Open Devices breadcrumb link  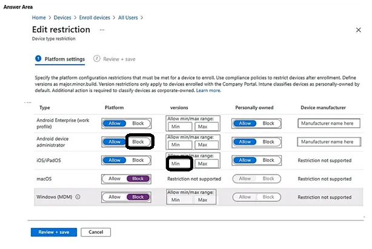[x=62, y=18]
